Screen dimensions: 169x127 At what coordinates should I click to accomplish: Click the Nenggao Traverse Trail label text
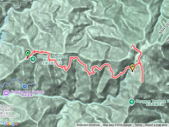152,101
